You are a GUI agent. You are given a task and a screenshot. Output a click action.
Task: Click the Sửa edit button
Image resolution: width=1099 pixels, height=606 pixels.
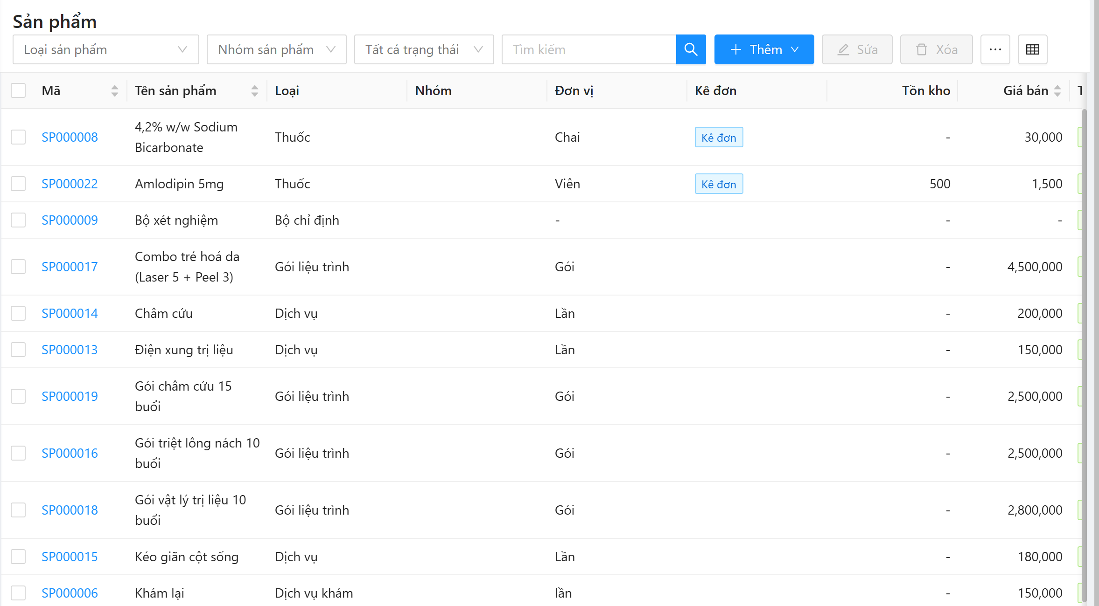pos(857,49)
